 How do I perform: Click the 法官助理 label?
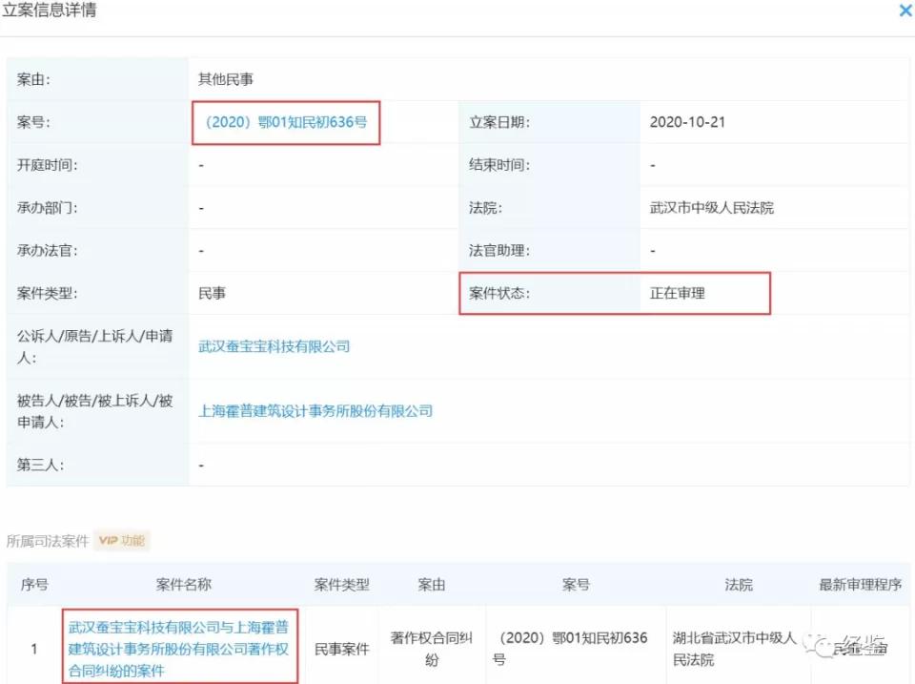click(x=499, y=251)
